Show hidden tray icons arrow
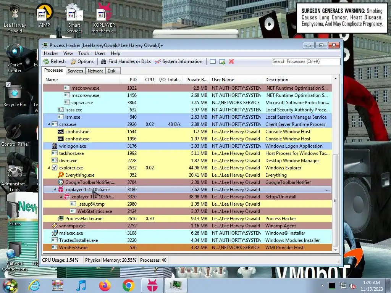Image resolution: width=391 pixels, height=293 pixels. (x=322, y=286)
